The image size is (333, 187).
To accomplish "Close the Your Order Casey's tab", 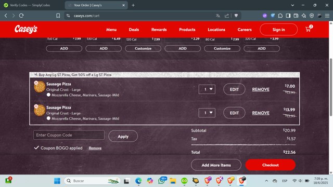I will coord(124,5).
